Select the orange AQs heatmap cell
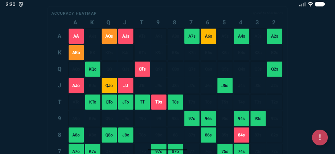335x154 pixels. (109, 36)
